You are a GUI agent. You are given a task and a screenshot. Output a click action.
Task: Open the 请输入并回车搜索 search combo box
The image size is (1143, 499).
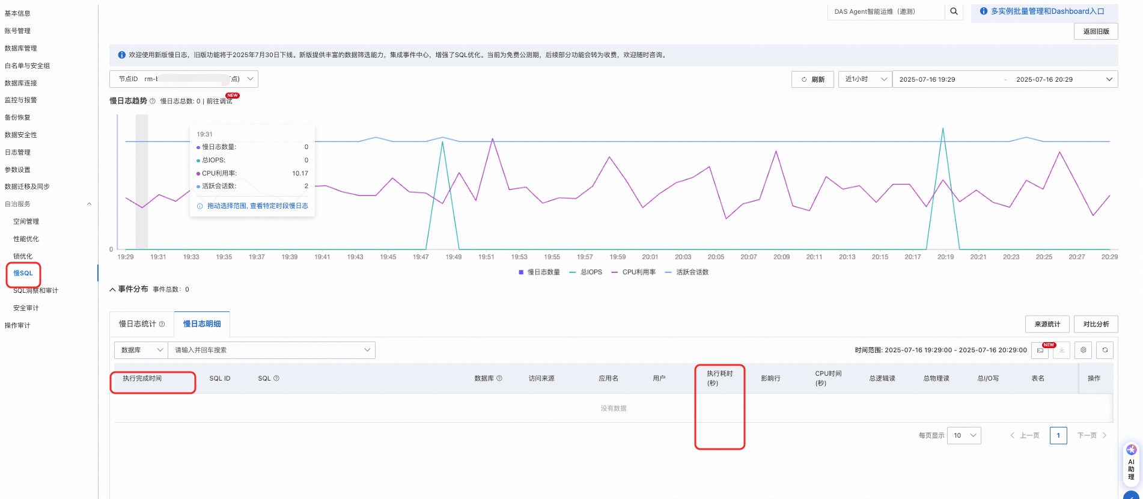coord(272,350)
